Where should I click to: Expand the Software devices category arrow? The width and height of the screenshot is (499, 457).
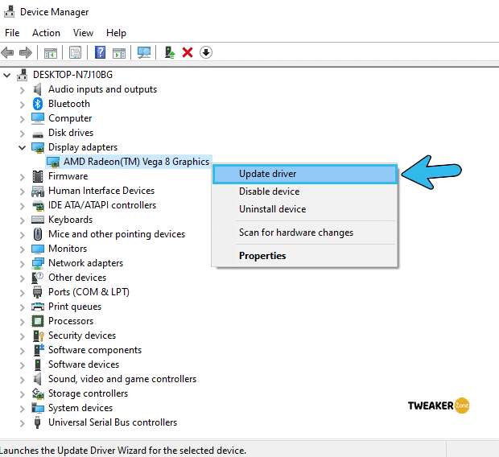(22, 365)
